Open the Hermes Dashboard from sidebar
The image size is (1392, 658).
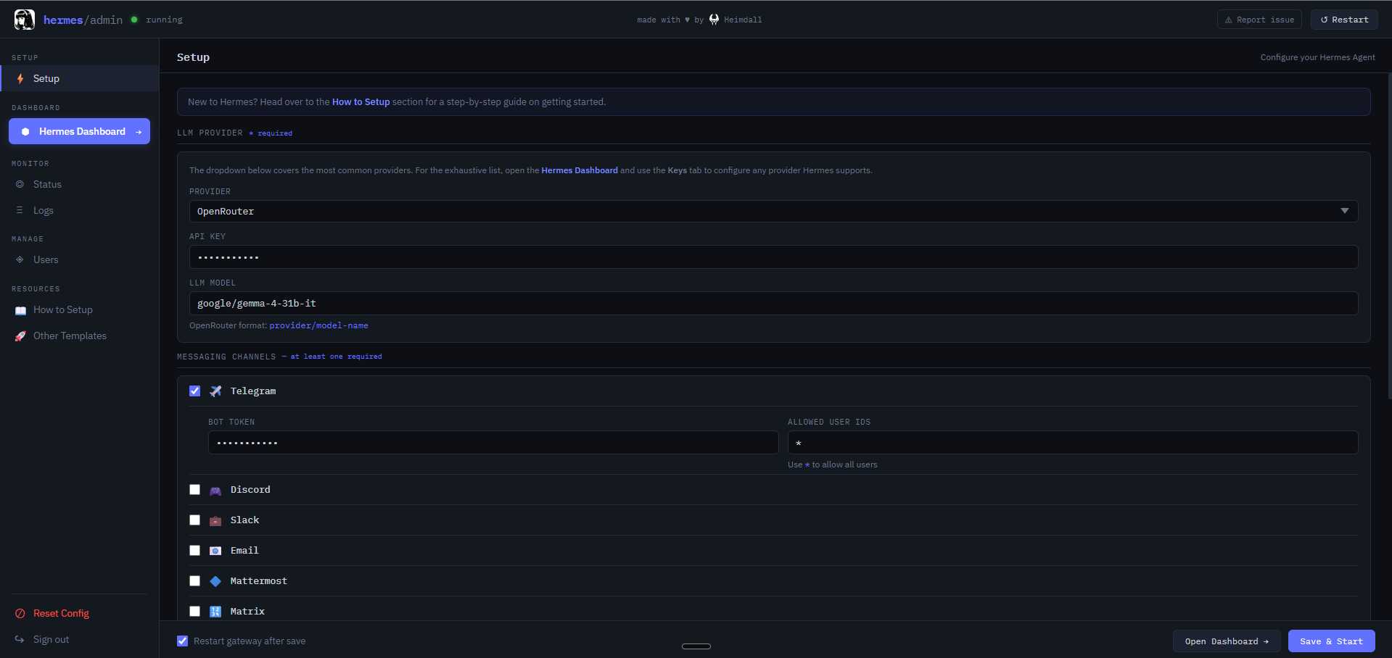pyautogui.click(x=78, y=131)
